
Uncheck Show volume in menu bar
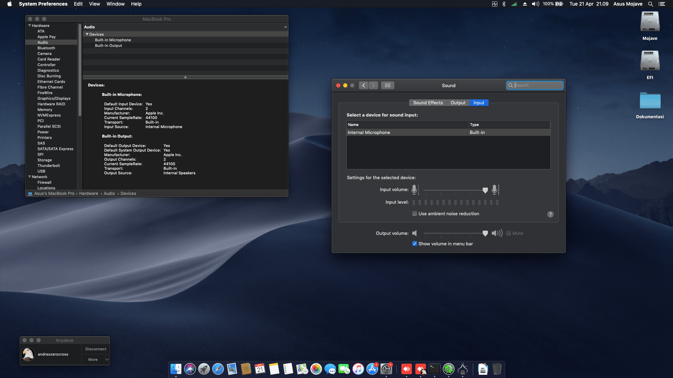[415, 244]
